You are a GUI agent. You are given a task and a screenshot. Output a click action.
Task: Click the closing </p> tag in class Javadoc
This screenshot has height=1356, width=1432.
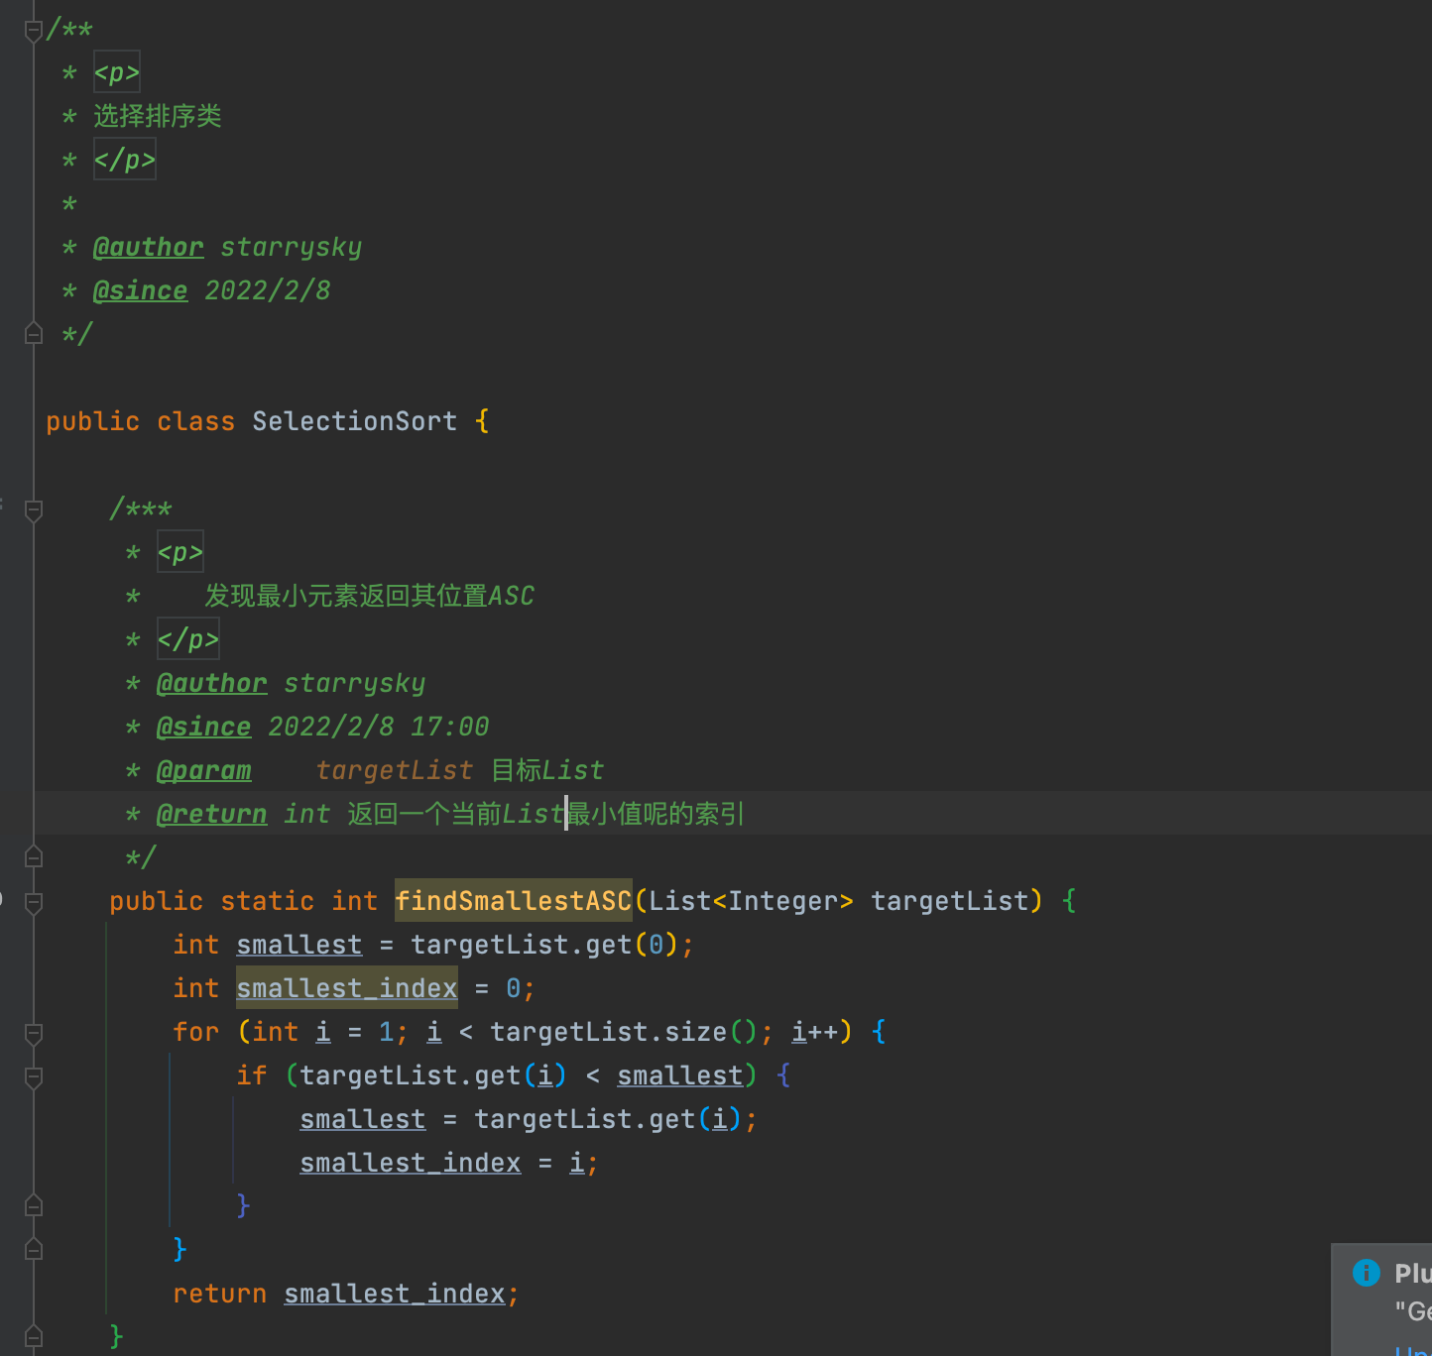(124, 160)
